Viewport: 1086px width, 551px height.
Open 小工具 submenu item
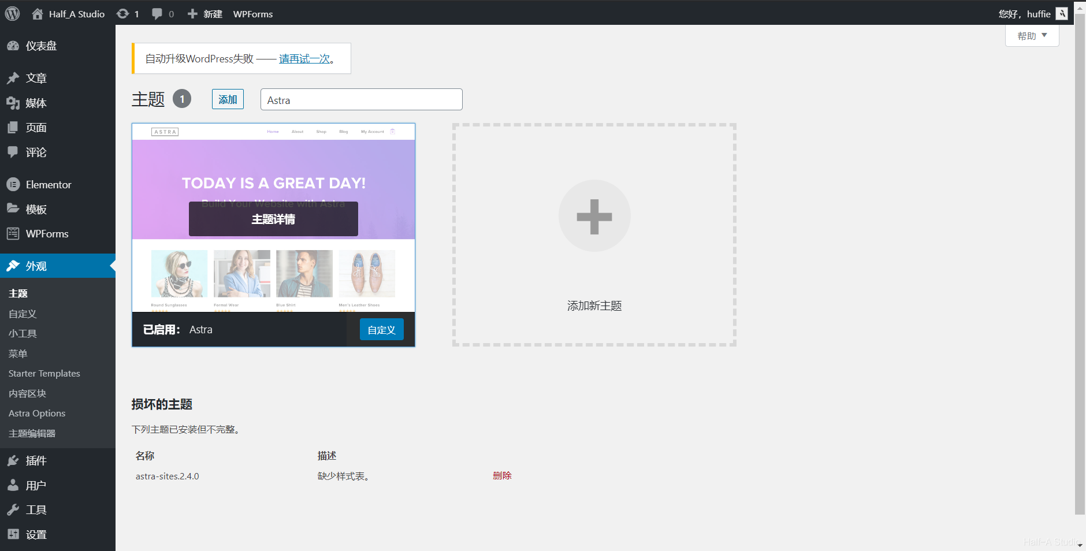(23, 333)
